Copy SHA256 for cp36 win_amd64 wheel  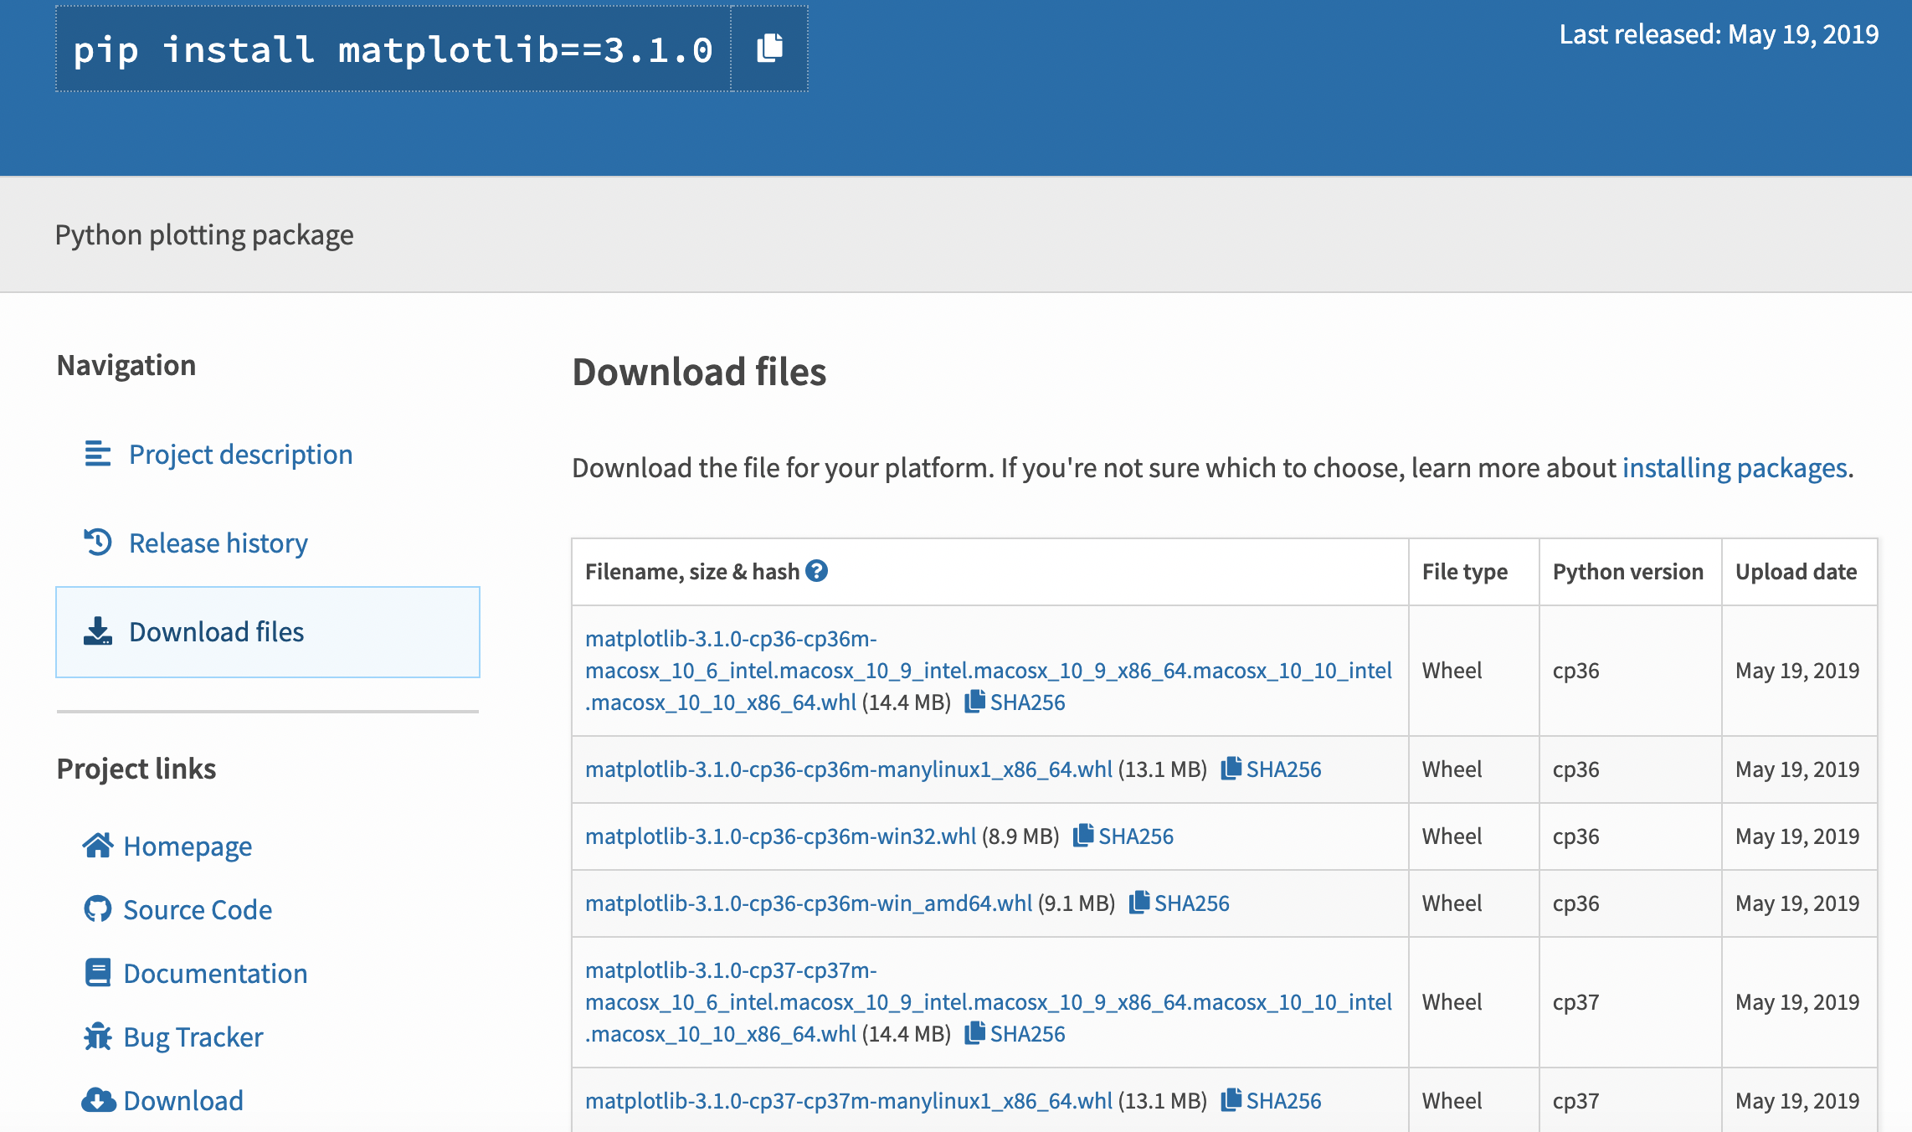click(1180, 903)
